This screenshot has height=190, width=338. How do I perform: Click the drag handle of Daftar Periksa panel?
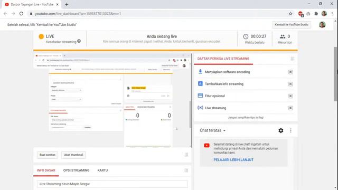(x=293, y=59)
